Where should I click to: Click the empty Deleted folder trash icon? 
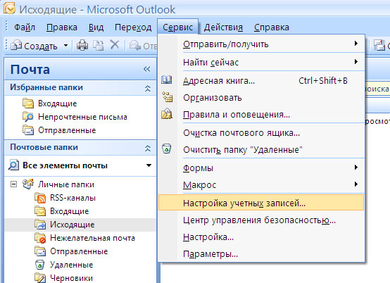click(x=167, y=149)
